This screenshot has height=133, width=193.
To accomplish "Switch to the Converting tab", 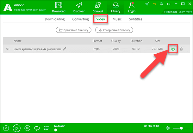I will tap(80, 19).
